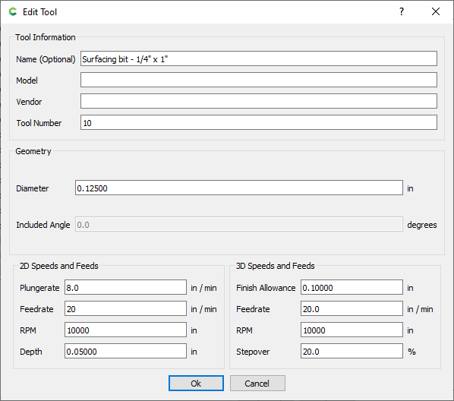Click the 3D Feedrate field showing 20.0

point(352,308)
